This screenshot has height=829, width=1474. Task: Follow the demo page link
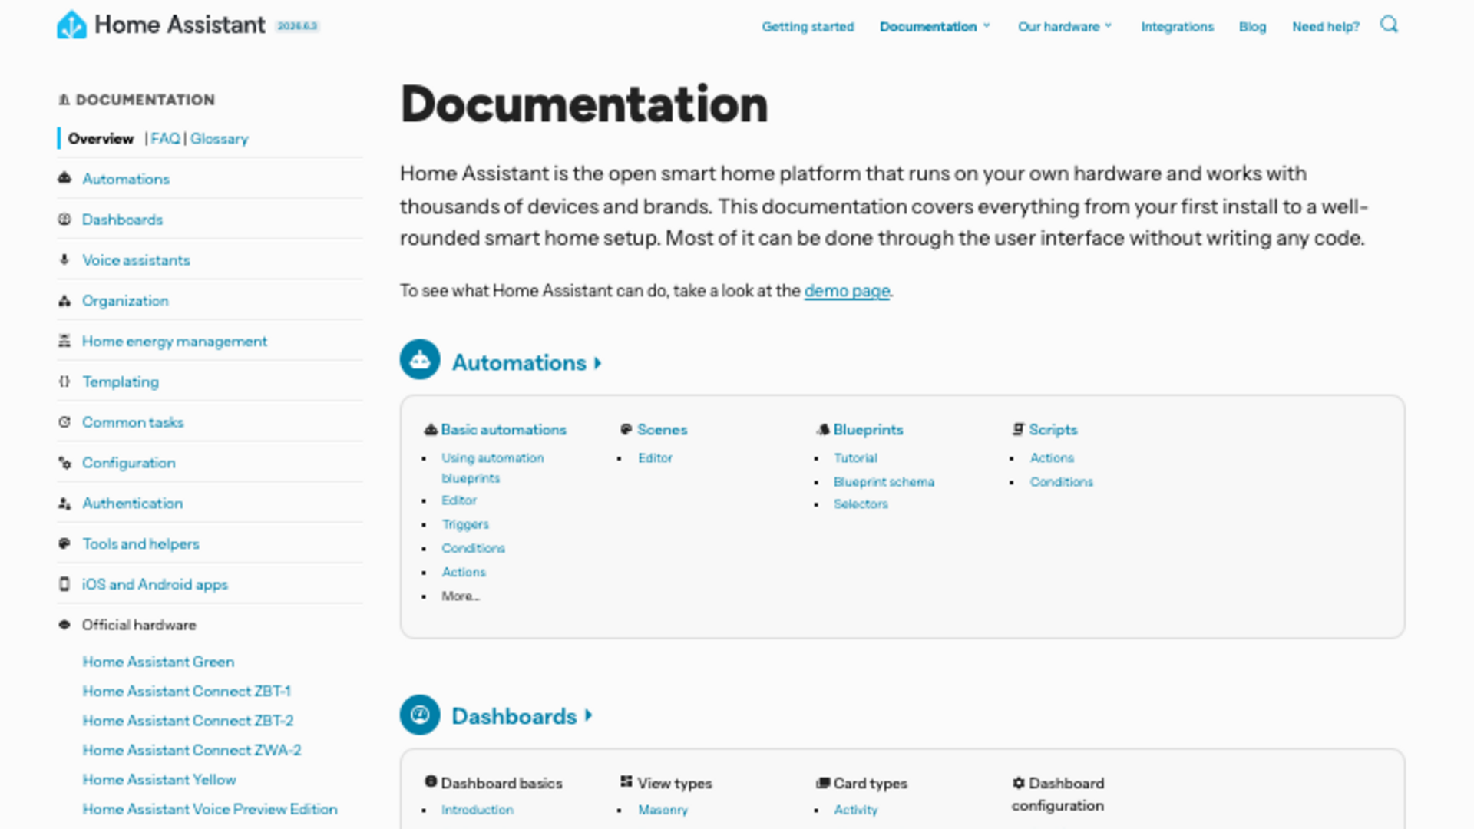(x=847, y=291)
